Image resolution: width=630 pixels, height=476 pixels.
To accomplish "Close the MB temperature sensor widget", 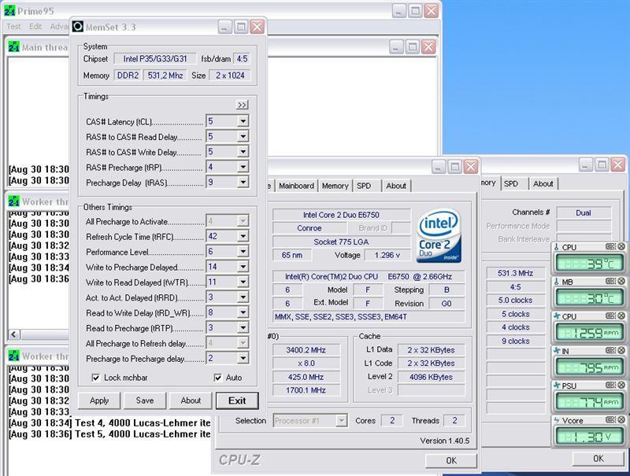I will point(621,281).
